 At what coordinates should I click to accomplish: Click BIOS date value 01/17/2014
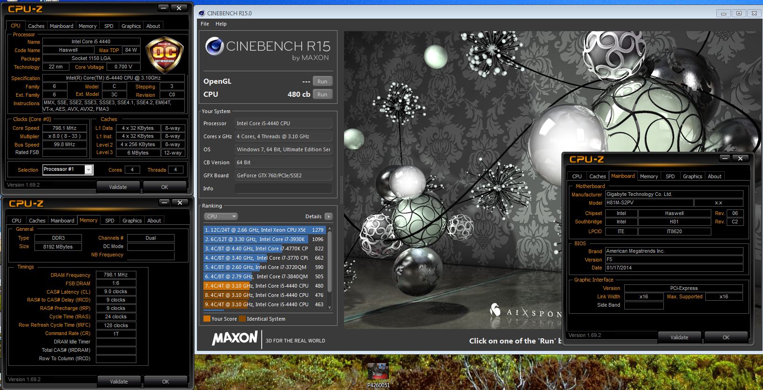(674, 268)
